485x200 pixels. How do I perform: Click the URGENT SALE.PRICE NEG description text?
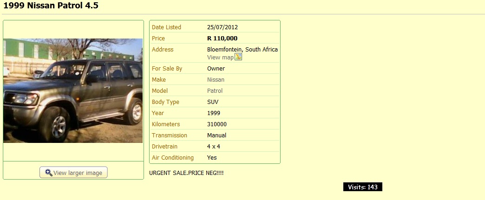point(186,173)
